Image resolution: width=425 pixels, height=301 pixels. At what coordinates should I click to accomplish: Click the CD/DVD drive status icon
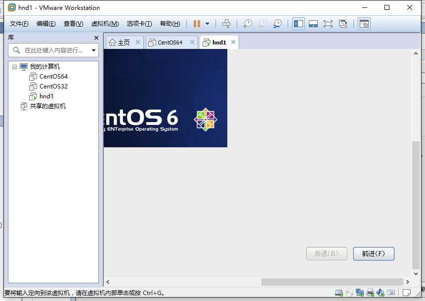tap(349, 292)
